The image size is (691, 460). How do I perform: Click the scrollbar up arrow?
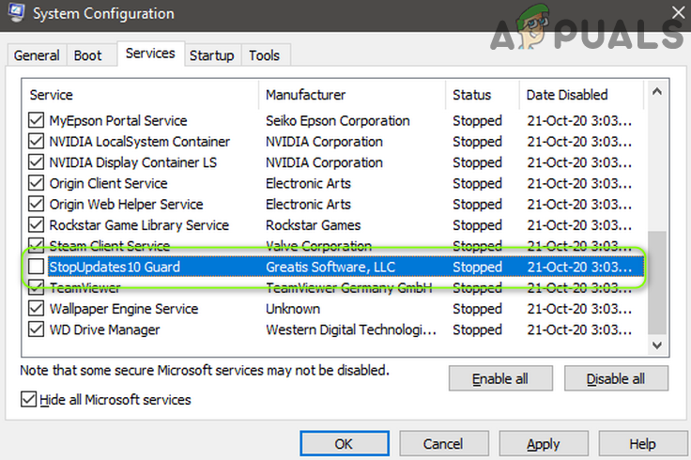pyautogui.click(x=656, y=92)
